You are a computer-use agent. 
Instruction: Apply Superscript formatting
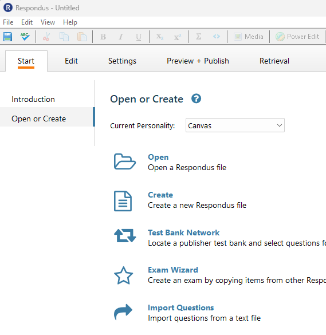[178, 37]
